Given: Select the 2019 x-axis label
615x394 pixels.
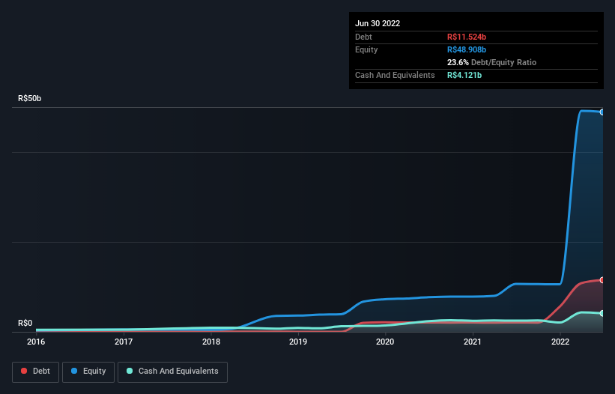Looking at the screenshot, I should pyautogui.click(x=298, y=342).
